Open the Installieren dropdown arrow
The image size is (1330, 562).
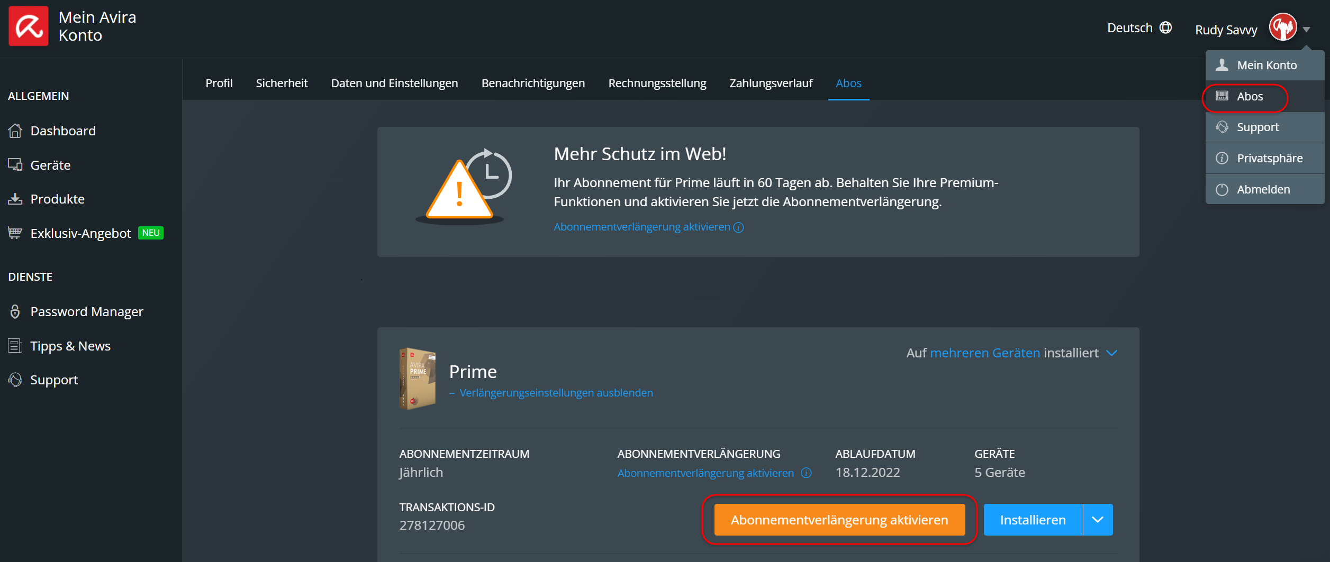(1098, 520)
